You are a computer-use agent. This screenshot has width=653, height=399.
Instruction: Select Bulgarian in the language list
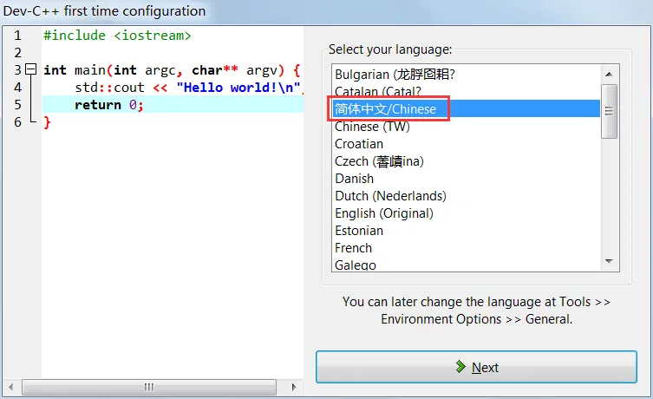(466, 74)
